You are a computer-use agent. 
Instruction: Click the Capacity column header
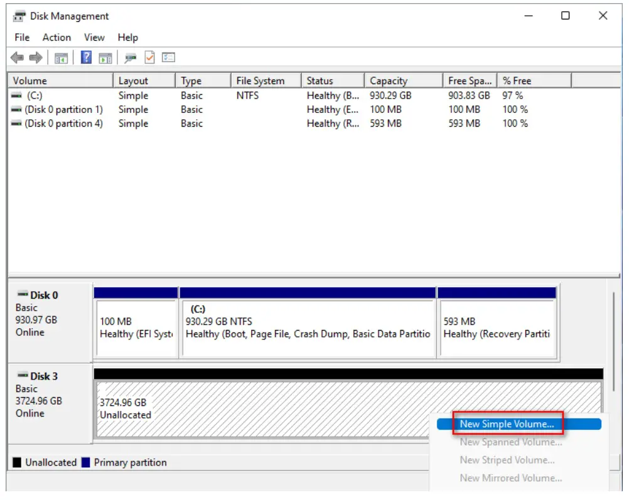click(x=402, y=80)
